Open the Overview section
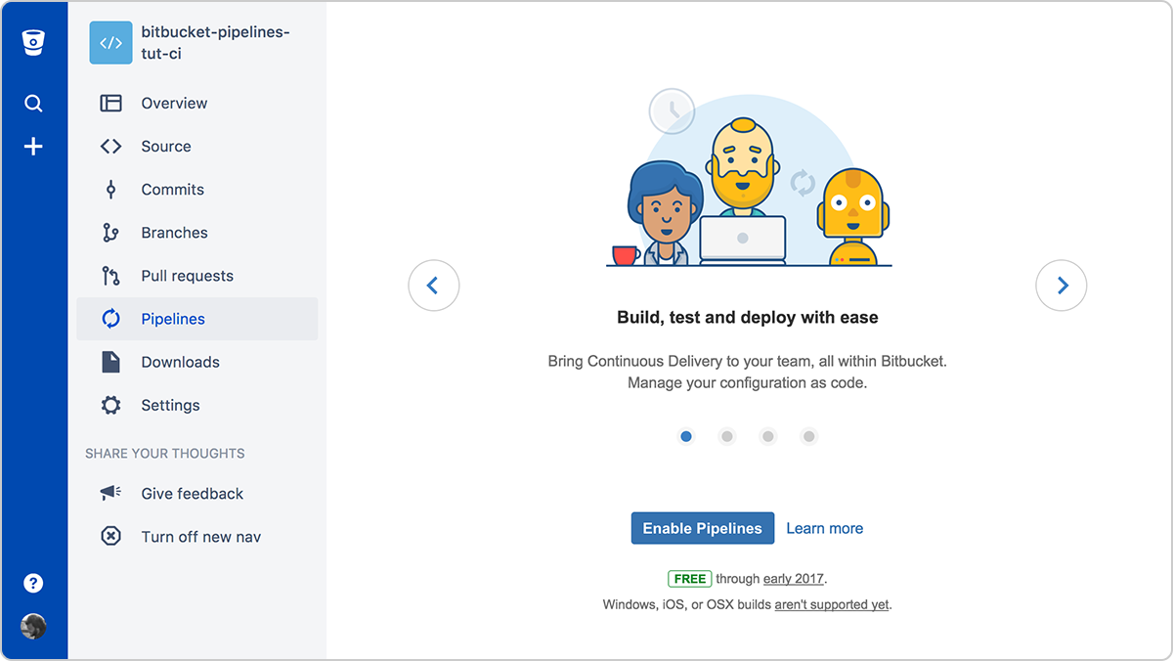This screenshot has height=661, width=1173. click(x=174, y=103)
